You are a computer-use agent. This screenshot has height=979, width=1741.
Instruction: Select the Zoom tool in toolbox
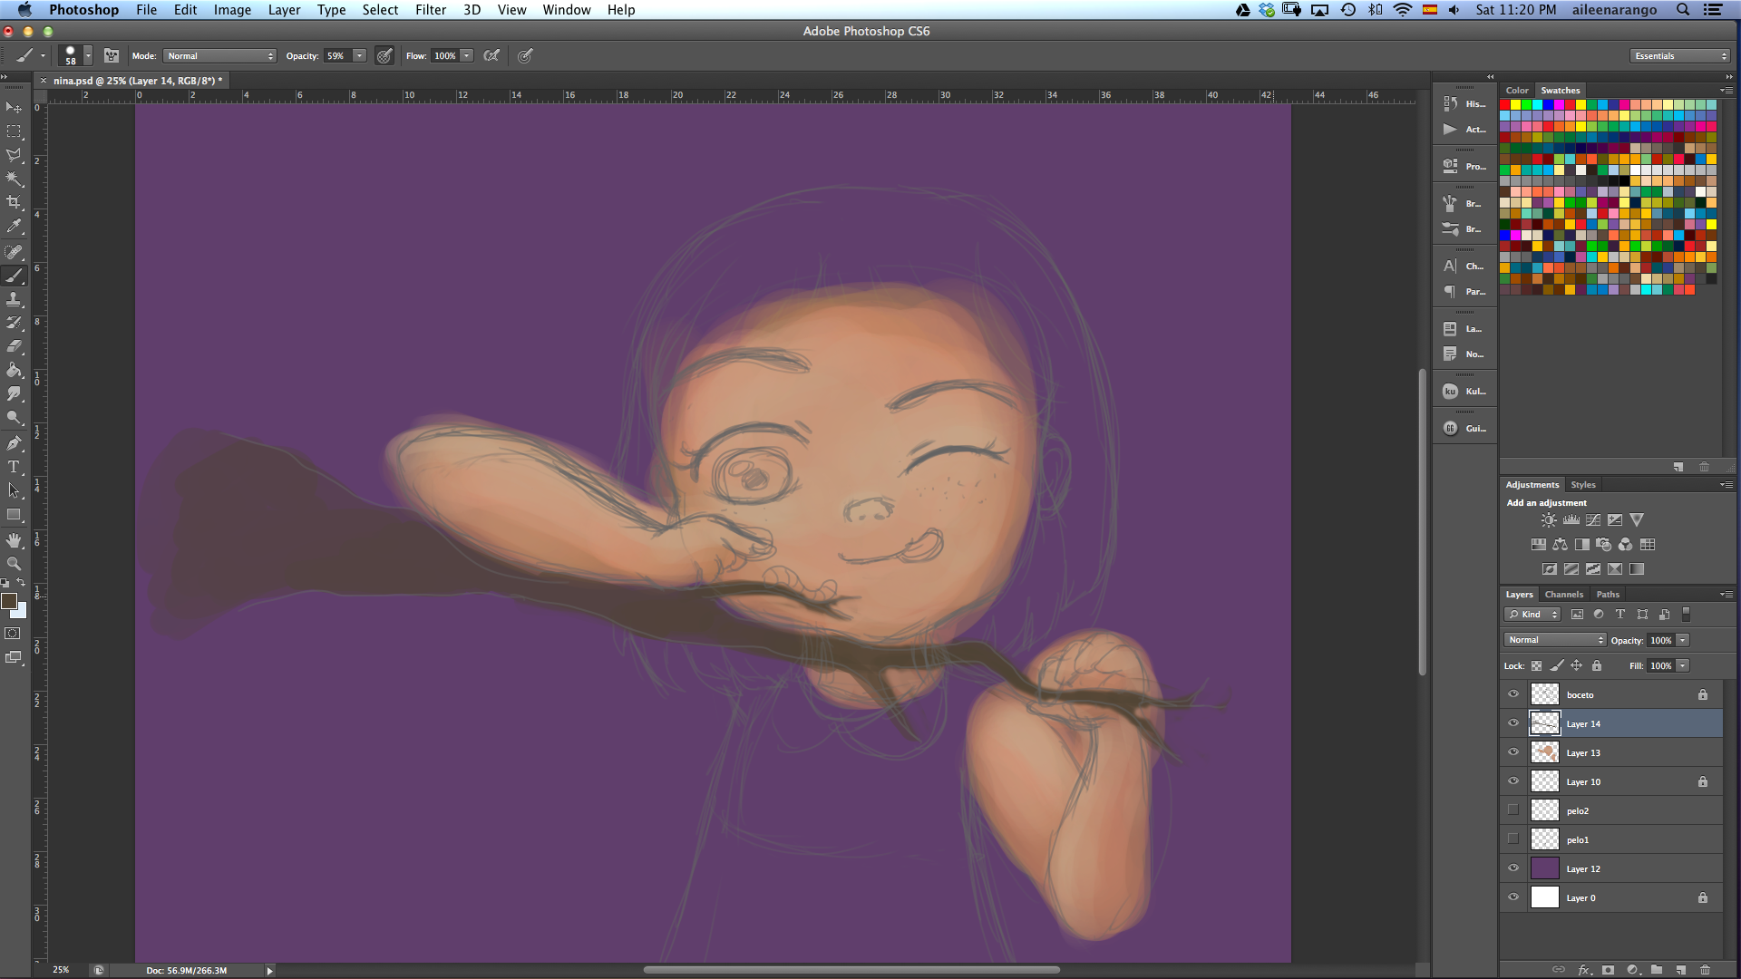coord(14,564)
